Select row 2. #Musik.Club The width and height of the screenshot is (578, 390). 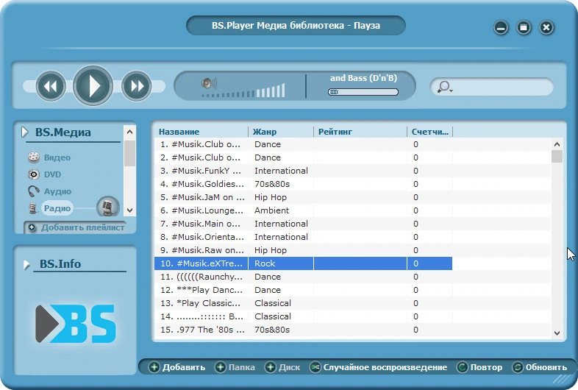click(303, 157)
